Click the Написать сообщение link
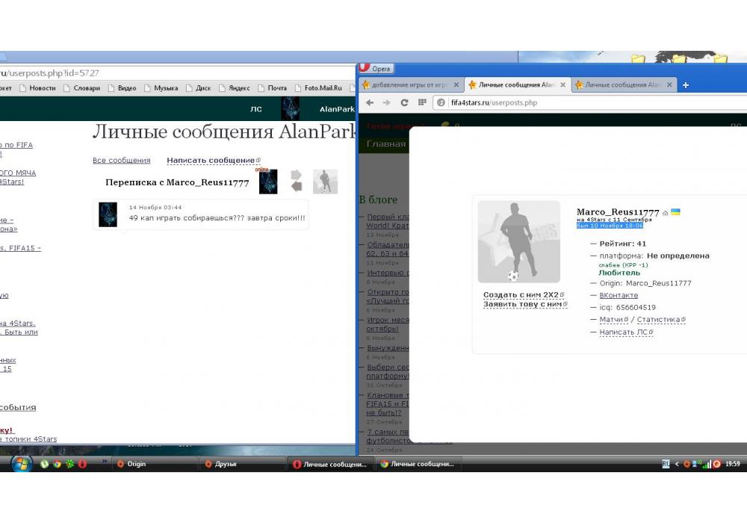747x523 pixels. coord(212,160)
